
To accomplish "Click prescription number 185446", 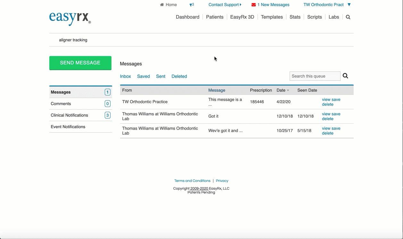I will 257,102.
